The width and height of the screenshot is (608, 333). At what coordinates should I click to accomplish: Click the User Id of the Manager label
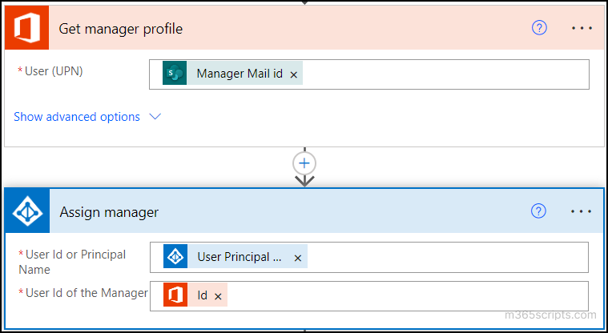tap(87, 293)
